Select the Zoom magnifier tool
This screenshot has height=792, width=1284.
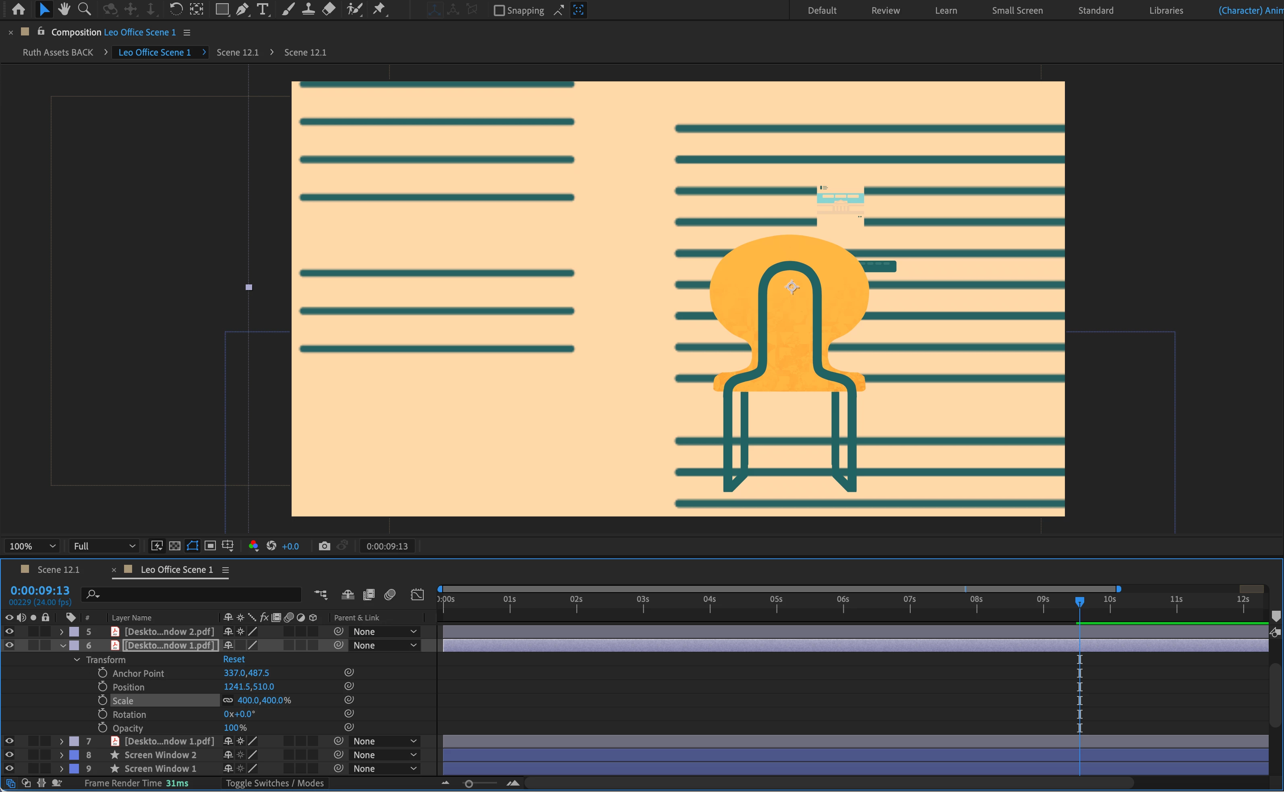[x=84, y=9]
